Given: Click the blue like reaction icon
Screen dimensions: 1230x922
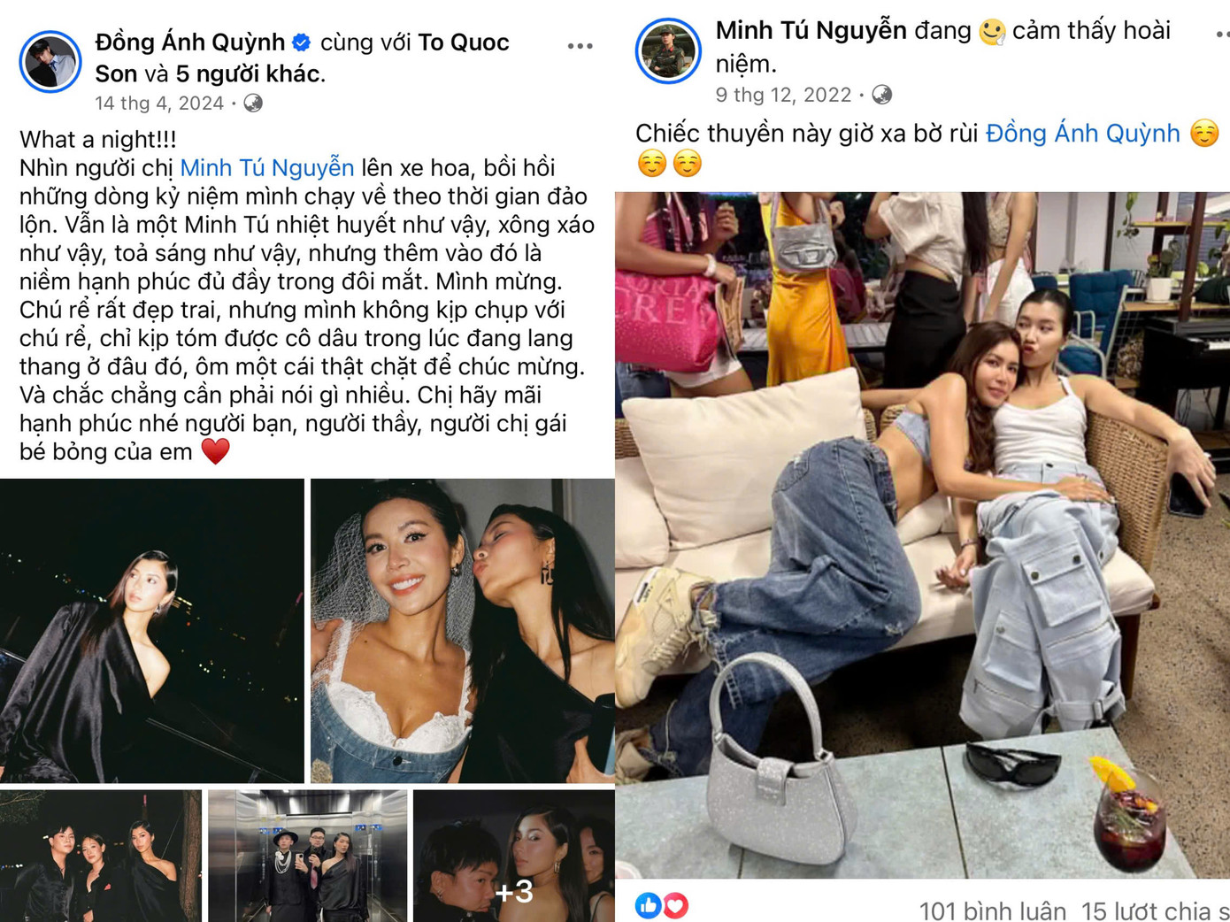Looking at the screenshot, I should click(648, 905).
